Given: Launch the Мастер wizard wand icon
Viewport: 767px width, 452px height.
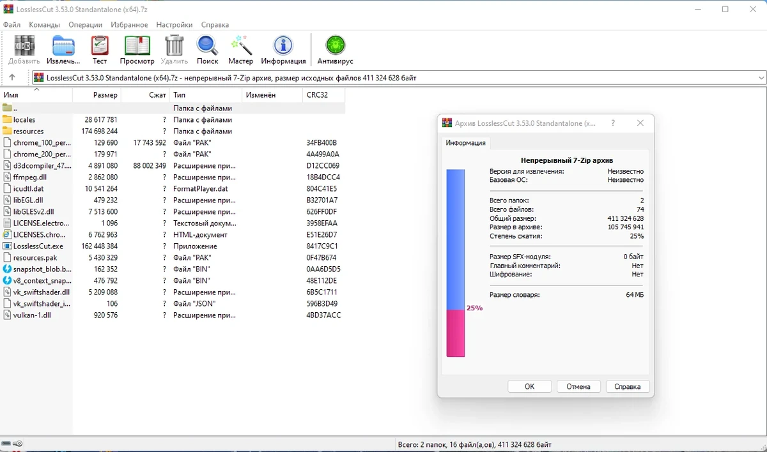Looking at the screenshot, I should click(241, 45).
